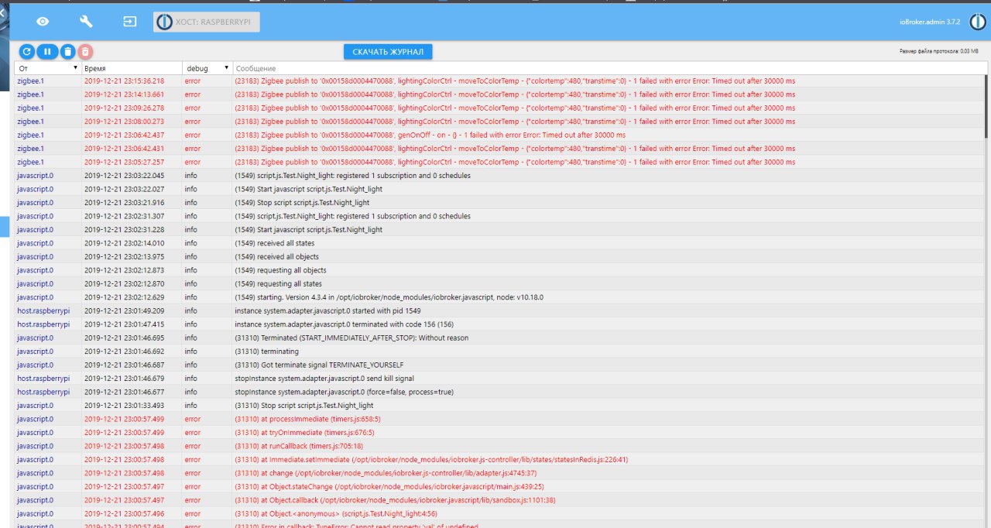Clear log view with blue trash icon
This screenshot has width=991, height=528.
(67, 51)
